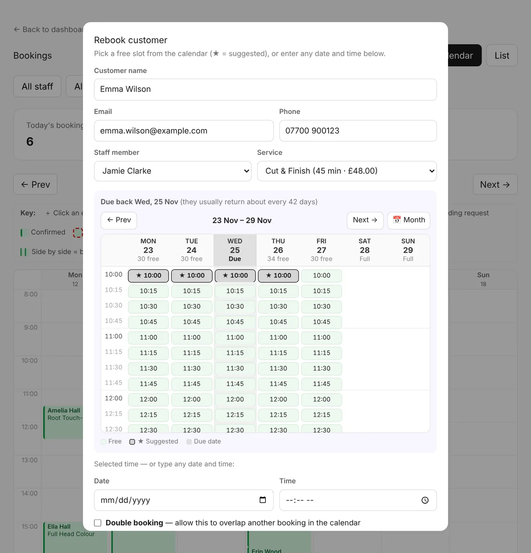Switch to List view tab
Viewport: 531px width, 553px height.
(x=502, y=56)
